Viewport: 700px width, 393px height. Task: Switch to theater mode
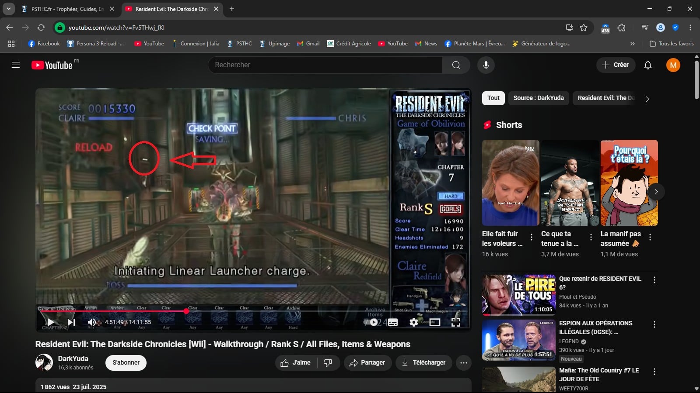click(x=434, y=322)
